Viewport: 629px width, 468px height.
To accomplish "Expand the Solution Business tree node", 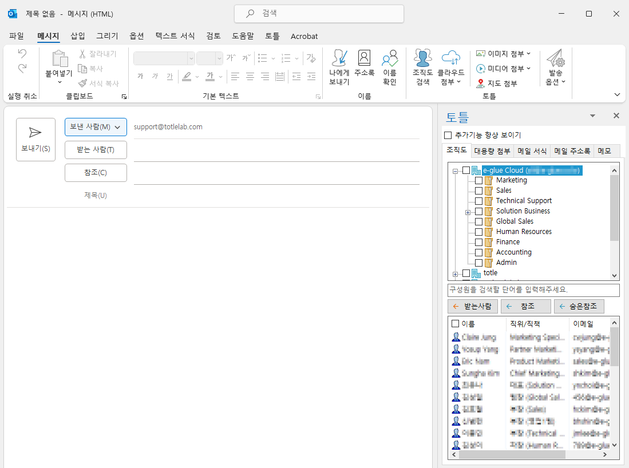I will [x=468, y=212].
